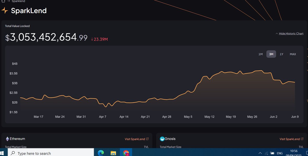308x156 pixels.
Task: Open File Explorer from taskbar
Action: point(113,153)
